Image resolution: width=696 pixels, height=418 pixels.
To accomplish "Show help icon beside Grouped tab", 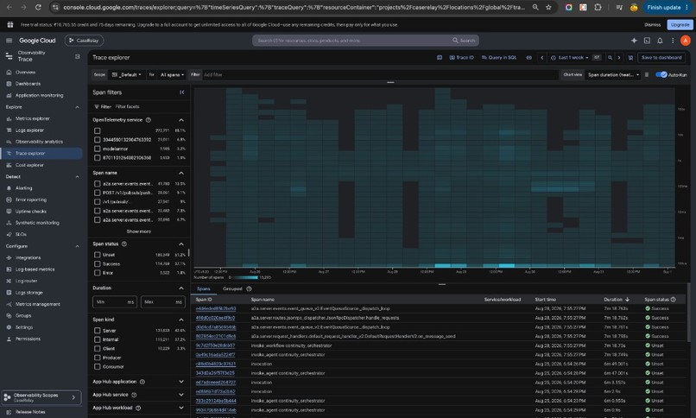I will coord(249,288).
